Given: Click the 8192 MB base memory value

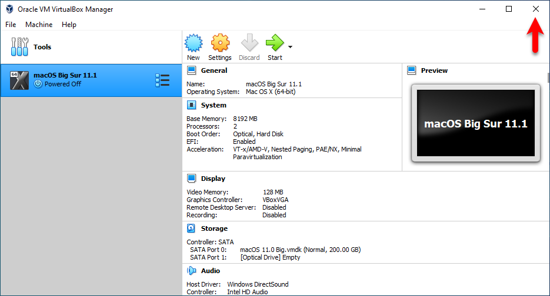Looking at the screenshot, I should pos(245,119).
